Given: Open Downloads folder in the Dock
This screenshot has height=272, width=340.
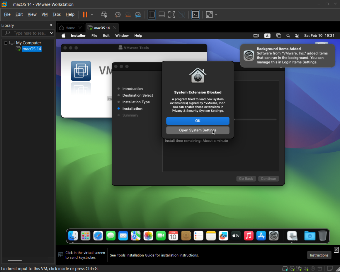Looking at the screenshot, I should coord(310,236).
